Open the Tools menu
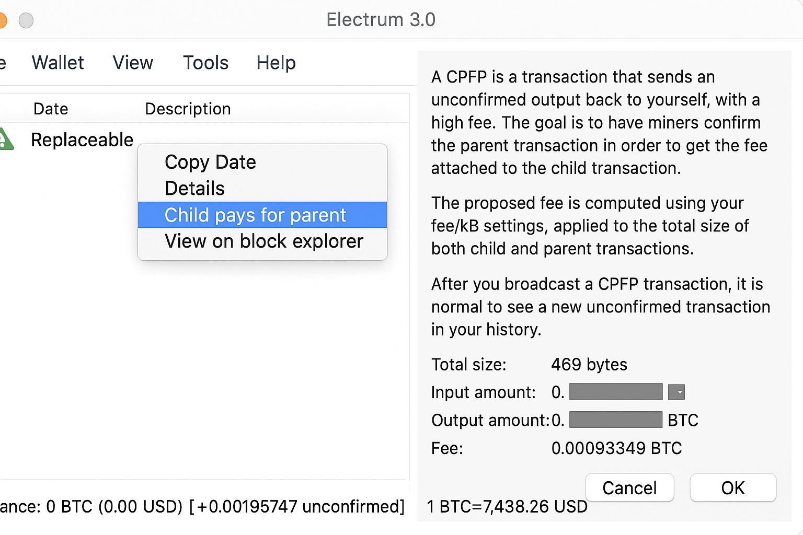The image size is (803, 535). (205, 63)
